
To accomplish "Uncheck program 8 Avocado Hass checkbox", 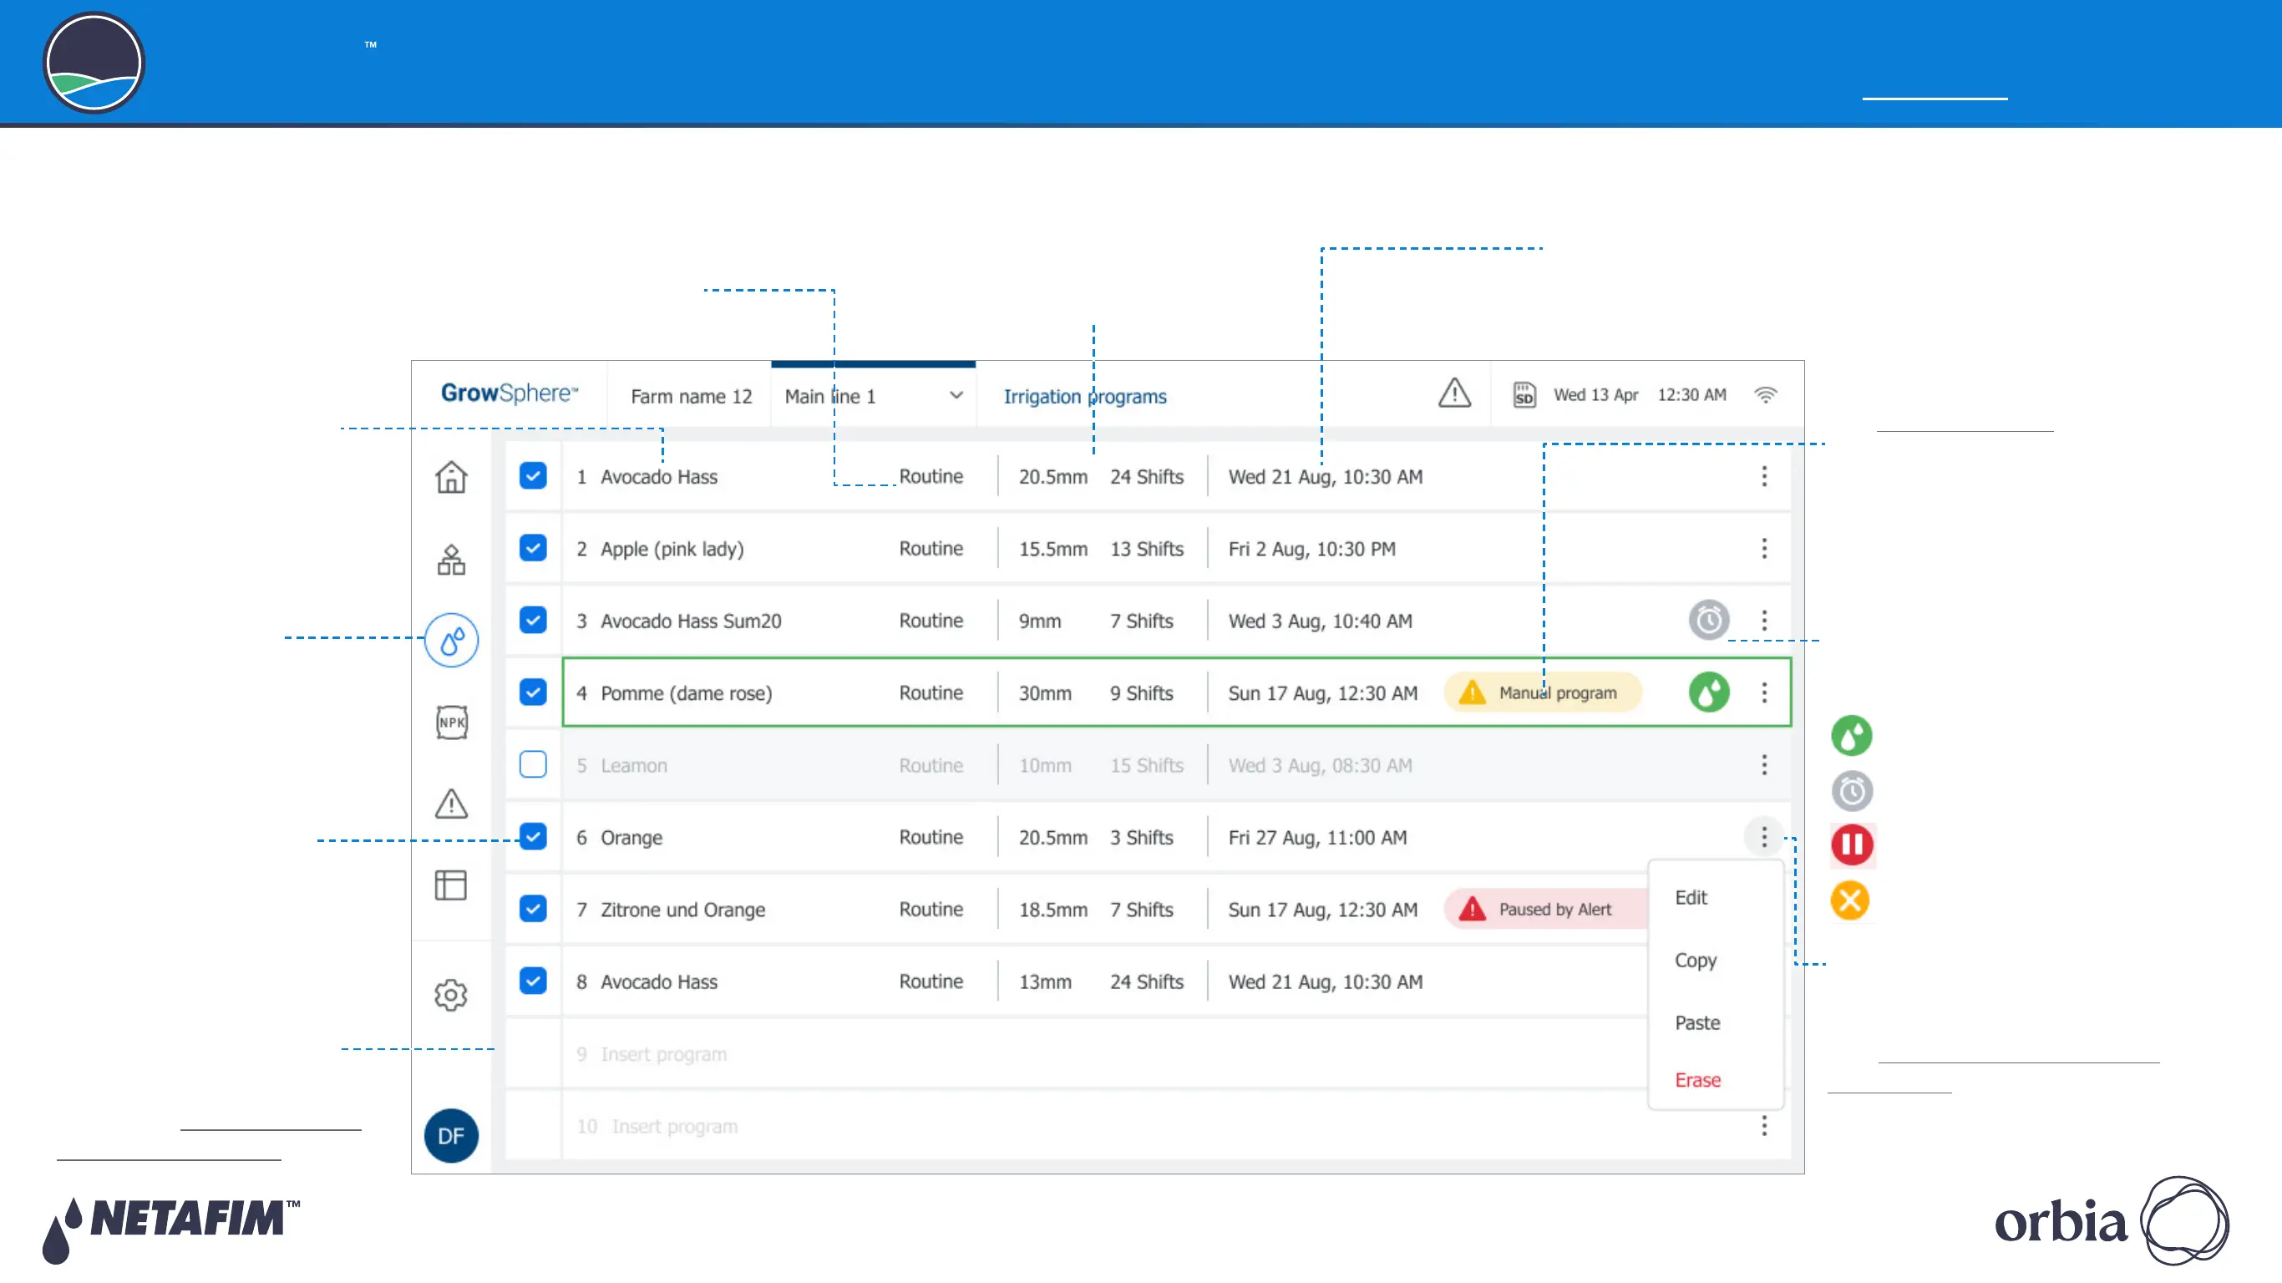I will (532, 981).
